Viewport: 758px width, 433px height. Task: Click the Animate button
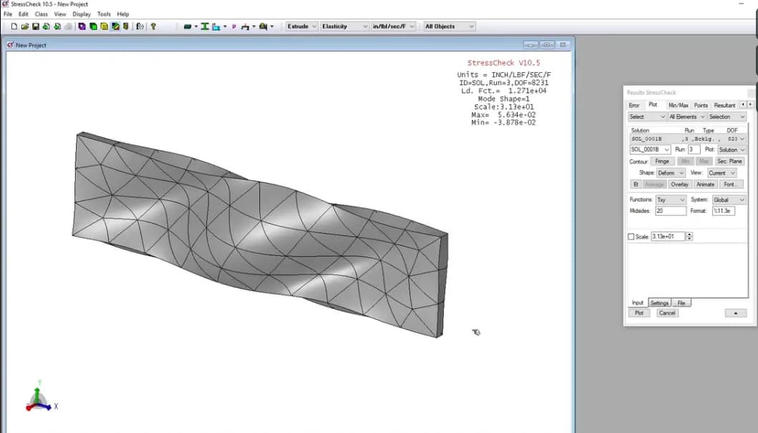pos(704,184)
